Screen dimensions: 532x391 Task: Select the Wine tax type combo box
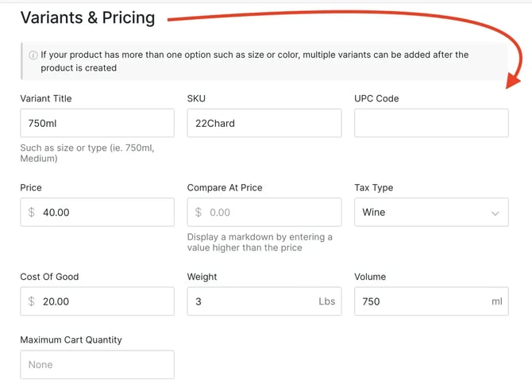pyautogui.click(x=421, y=213)
